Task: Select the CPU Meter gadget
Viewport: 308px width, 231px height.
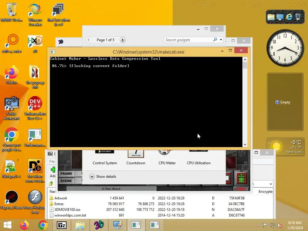Action: (x=167, y=158)
